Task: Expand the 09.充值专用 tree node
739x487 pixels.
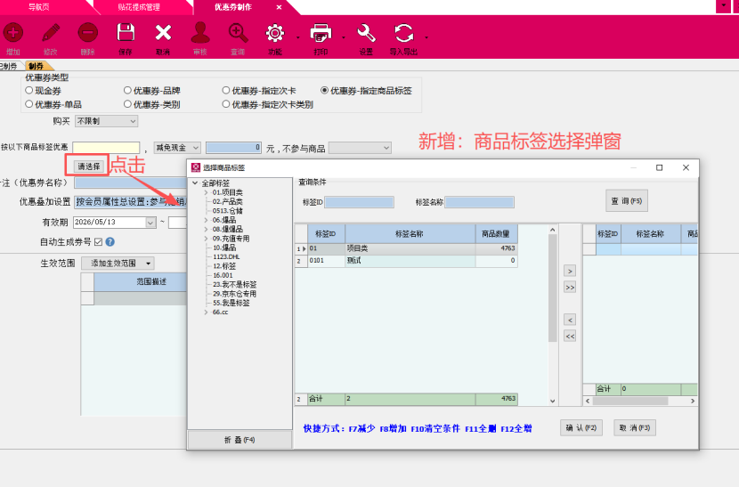Action: tap(206, 239)
